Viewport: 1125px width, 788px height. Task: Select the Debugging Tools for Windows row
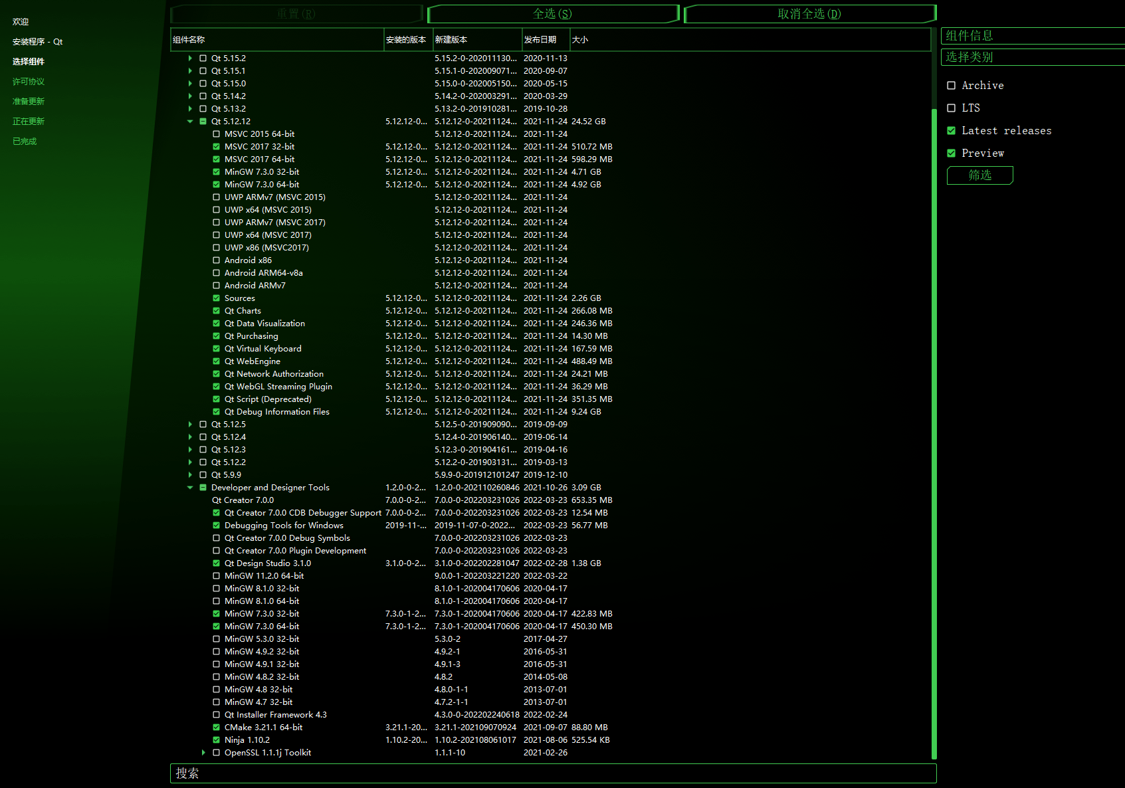pos(550,526)
